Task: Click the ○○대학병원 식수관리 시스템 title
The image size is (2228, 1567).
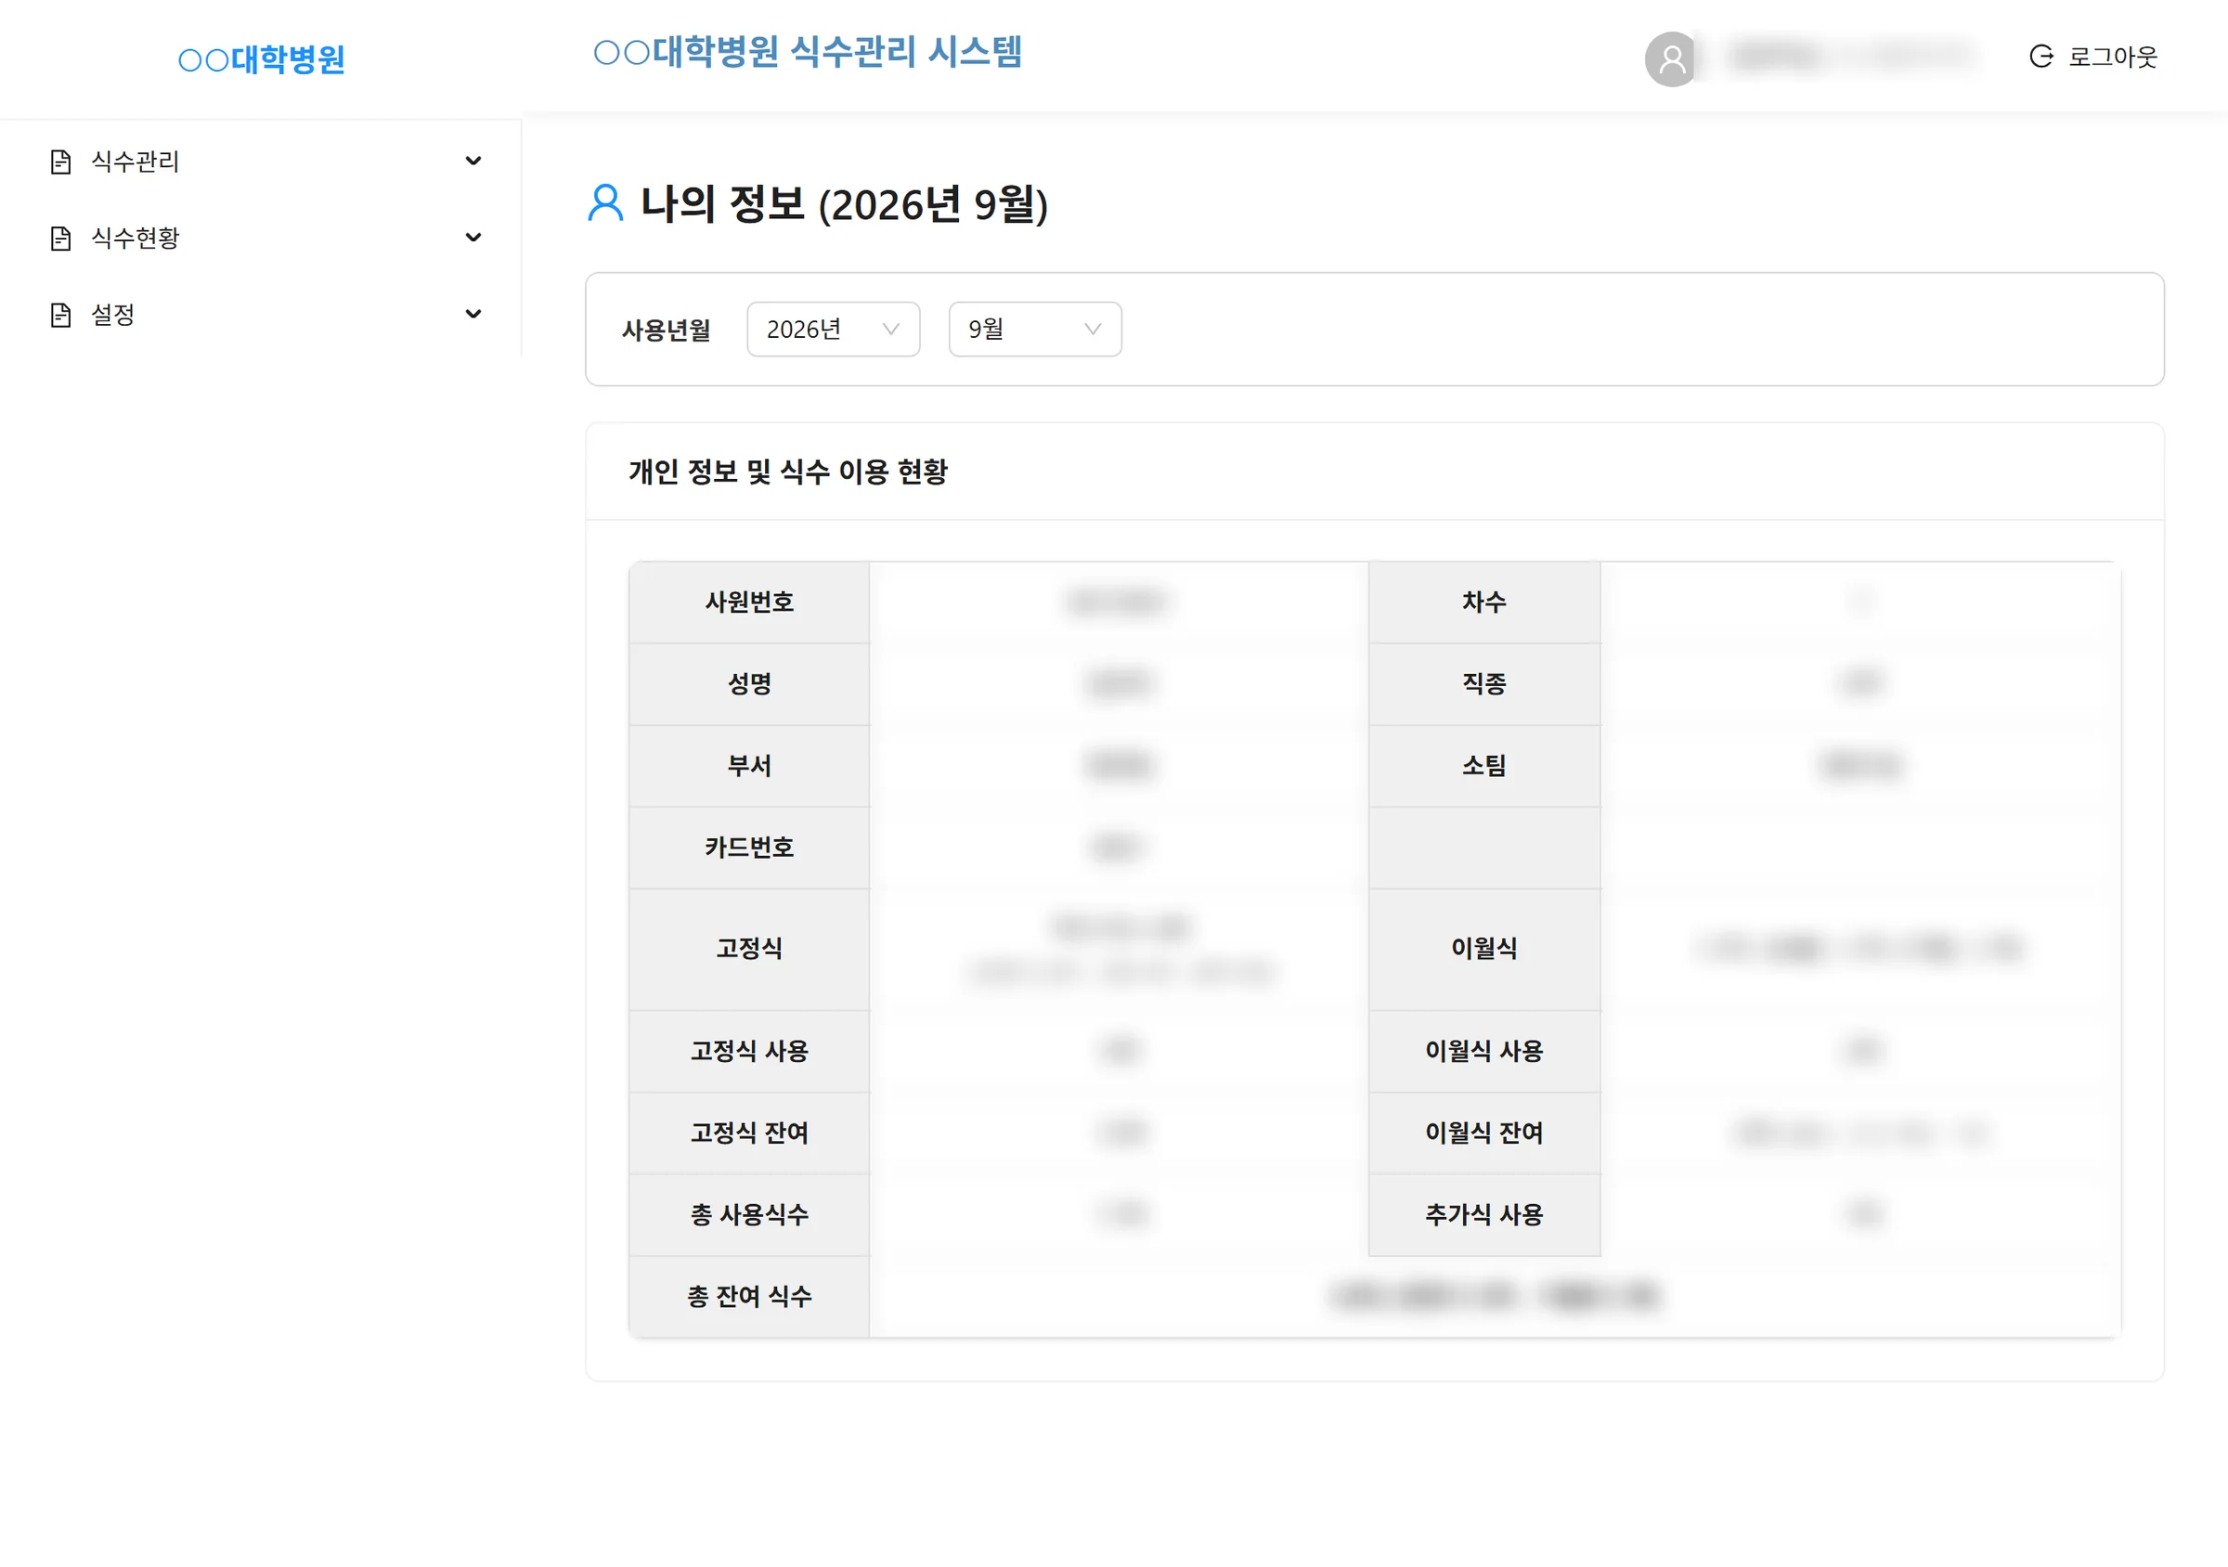Action: point(808,51)
